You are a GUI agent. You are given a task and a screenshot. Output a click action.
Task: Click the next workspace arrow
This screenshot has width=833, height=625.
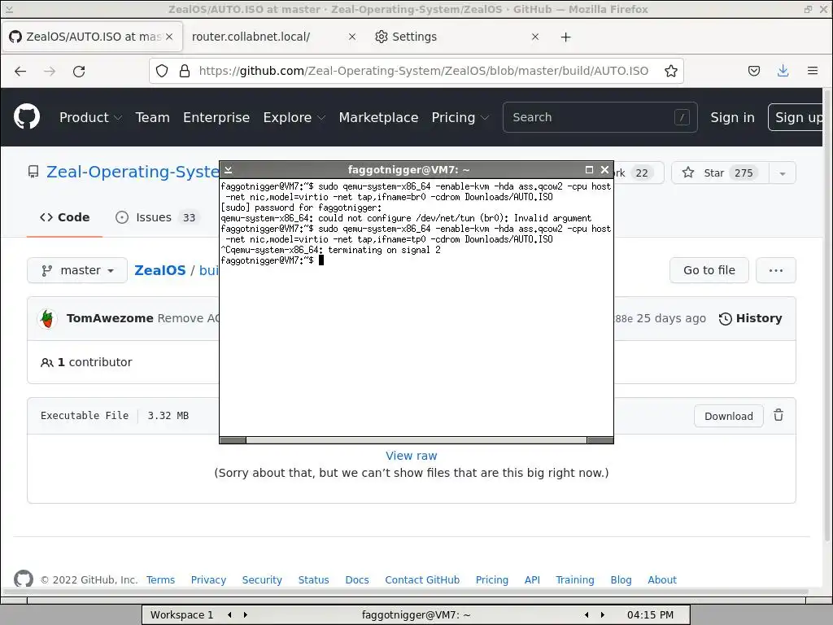click(246, 615)
